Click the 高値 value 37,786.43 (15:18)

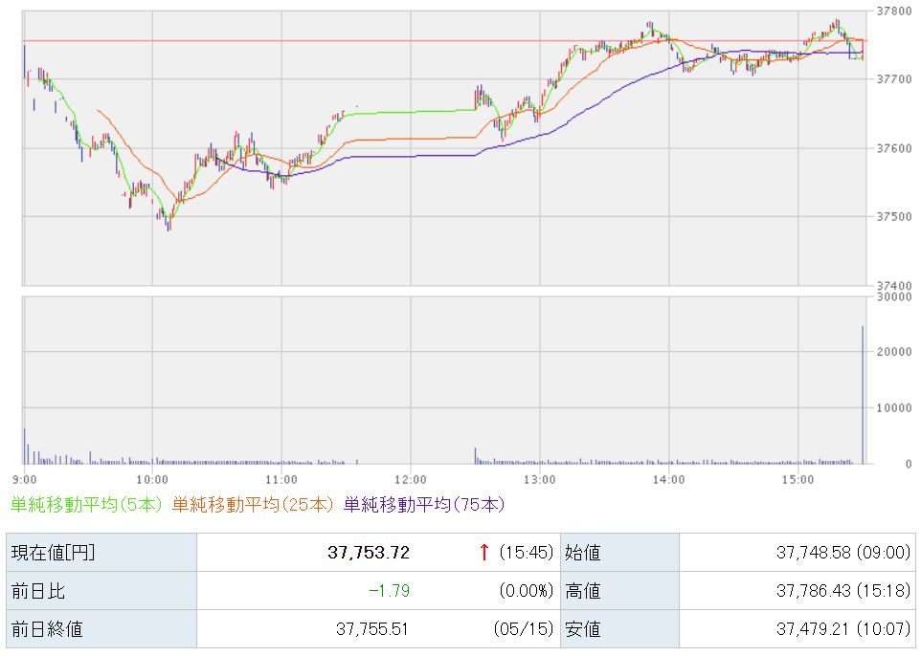click(842, 591)
